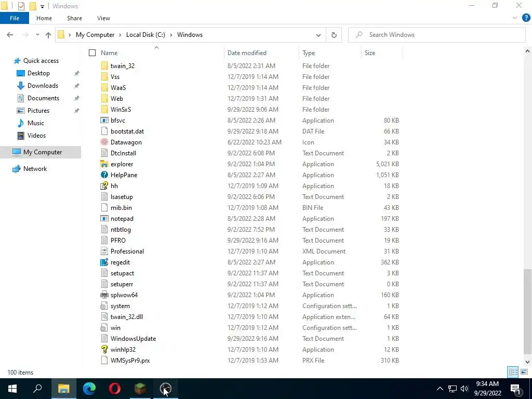The width and height of the screenshot is (532, 399).
Task: Select Downloads in the navigation pane
Action: click(43, 86)
